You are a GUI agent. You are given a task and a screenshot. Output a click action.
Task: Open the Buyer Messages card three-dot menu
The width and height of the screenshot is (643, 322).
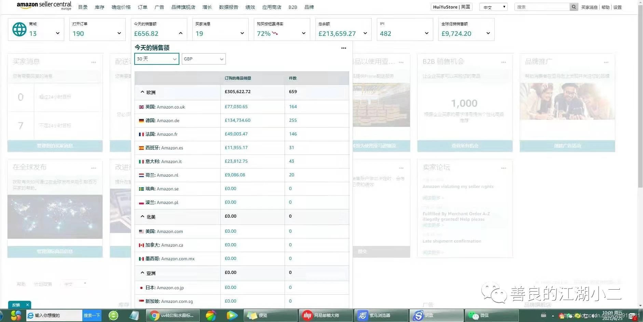(94, 62)
